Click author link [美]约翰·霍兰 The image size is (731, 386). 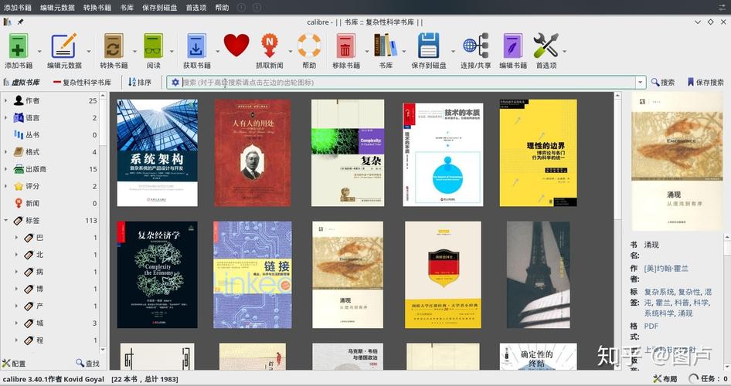(x=666, y=268)
